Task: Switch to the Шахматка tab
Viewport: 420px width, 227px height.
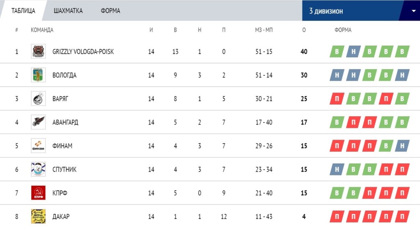Action: 68,11
